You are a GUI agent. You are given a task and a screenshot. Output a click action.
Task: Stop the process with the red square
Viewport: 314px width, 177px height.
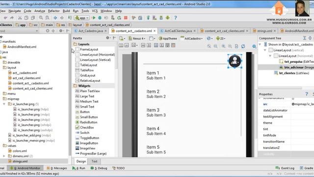126,18
